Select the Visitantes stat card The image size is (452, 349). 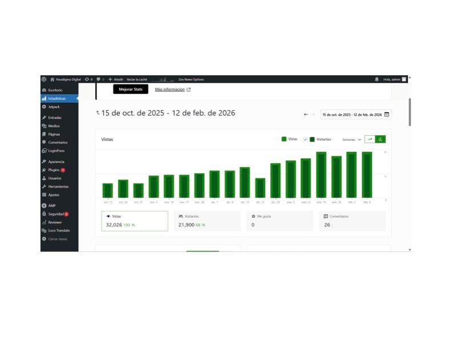(x=207, y=221)
